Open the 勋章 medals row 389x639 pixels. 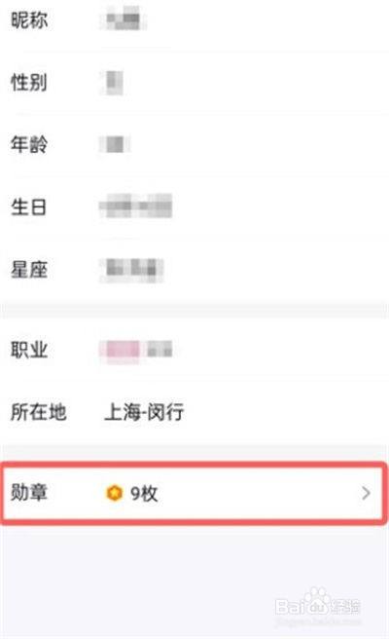point(193,493)
